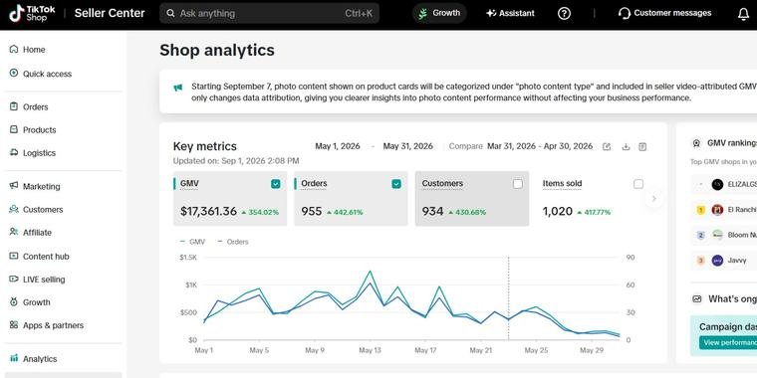Click the 934 Customers value
This screenshot has width=757, height=378.
point(432,211)
